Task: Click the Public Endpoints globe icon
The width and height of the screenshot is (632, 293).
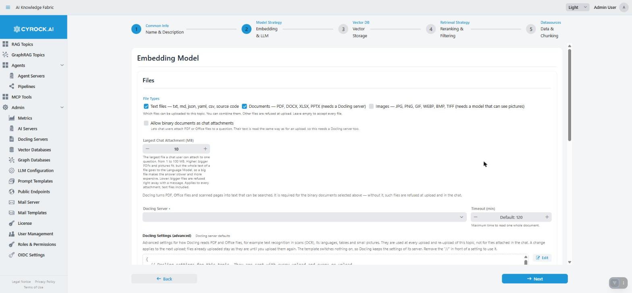Action: pyautogui.click(x=12, y=191)
